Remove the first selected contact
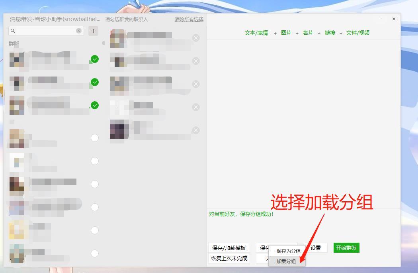The height and width of the screenshot is (273, 418). pos(196,38)
